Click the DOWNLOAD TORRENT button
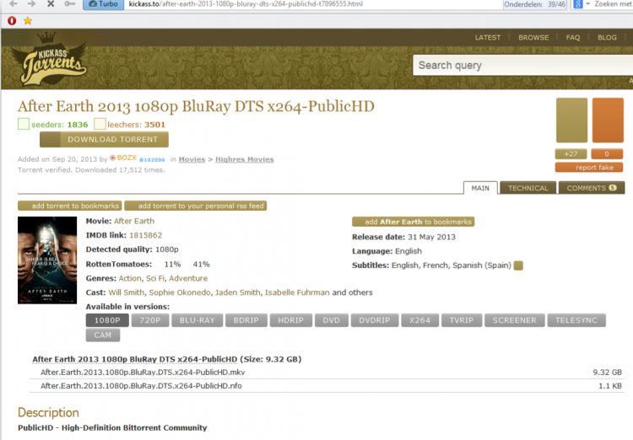The width and height of the screenshot is (633, 440). (x=104, y=140)
